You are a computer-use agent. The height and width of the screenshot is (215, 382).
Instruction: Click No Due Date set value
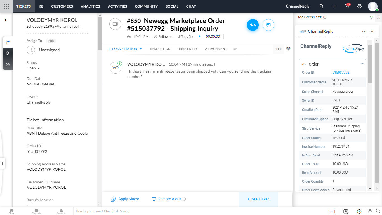tap(41, 84)
